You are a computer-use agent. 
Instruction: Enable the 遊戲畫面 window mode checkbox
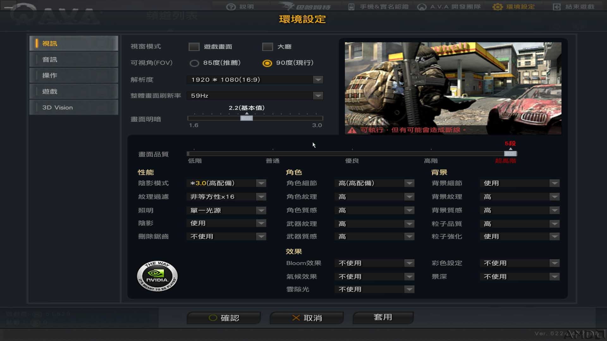(194, 47)
